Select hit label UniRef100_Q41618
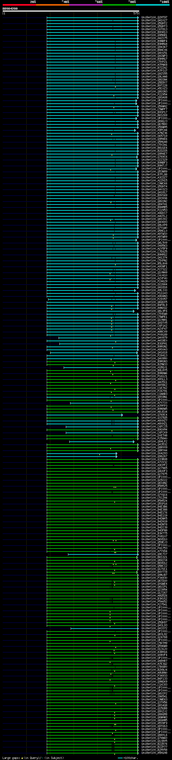Viewport: 172px width, 760px height. (154, 353)
